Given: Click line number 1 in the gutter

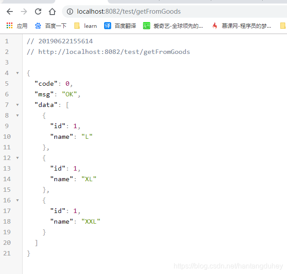Looking at the screenshot, I should click(7, 41).
